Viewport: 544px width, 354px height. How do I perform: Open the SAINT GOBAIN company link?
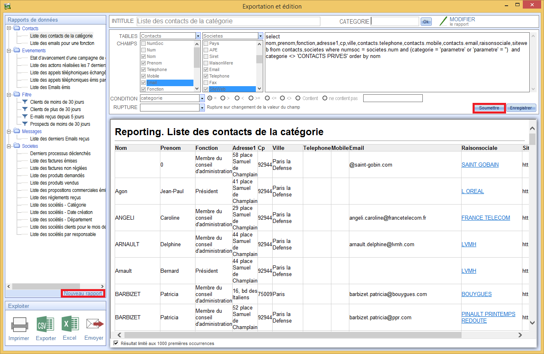pyautogui.click(x=480, y=165)
